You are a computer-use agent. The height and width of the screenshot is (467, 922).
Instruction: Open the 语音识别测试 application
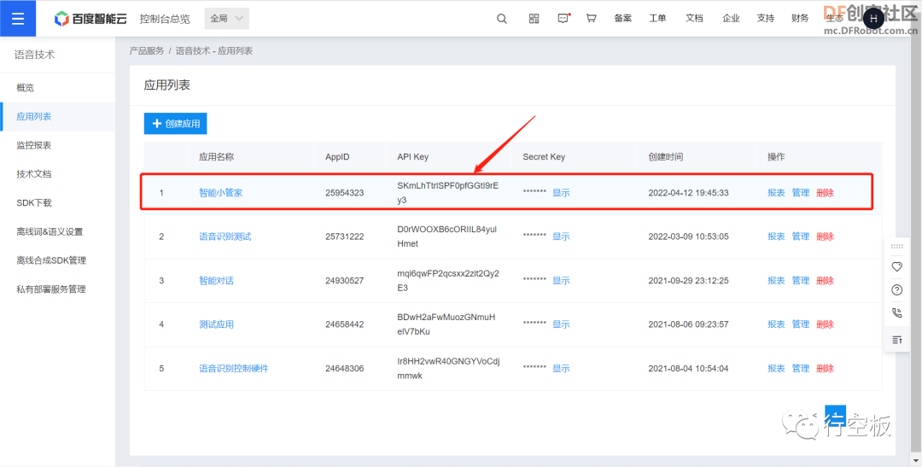(225, 236)
